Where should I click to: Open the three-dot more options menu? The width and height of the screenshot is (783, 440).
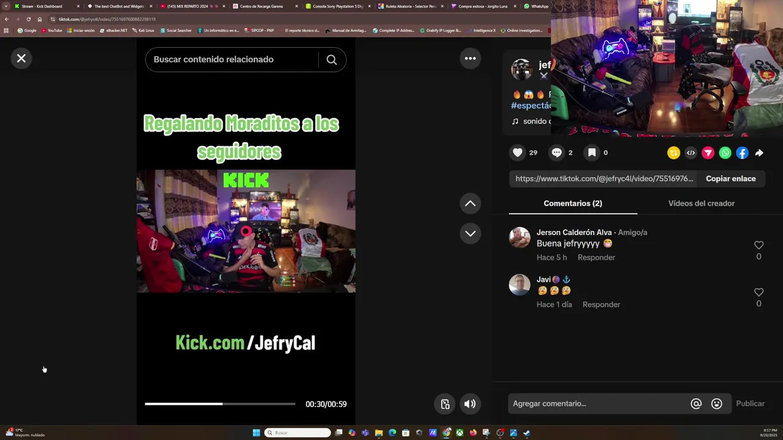(470, 58)
